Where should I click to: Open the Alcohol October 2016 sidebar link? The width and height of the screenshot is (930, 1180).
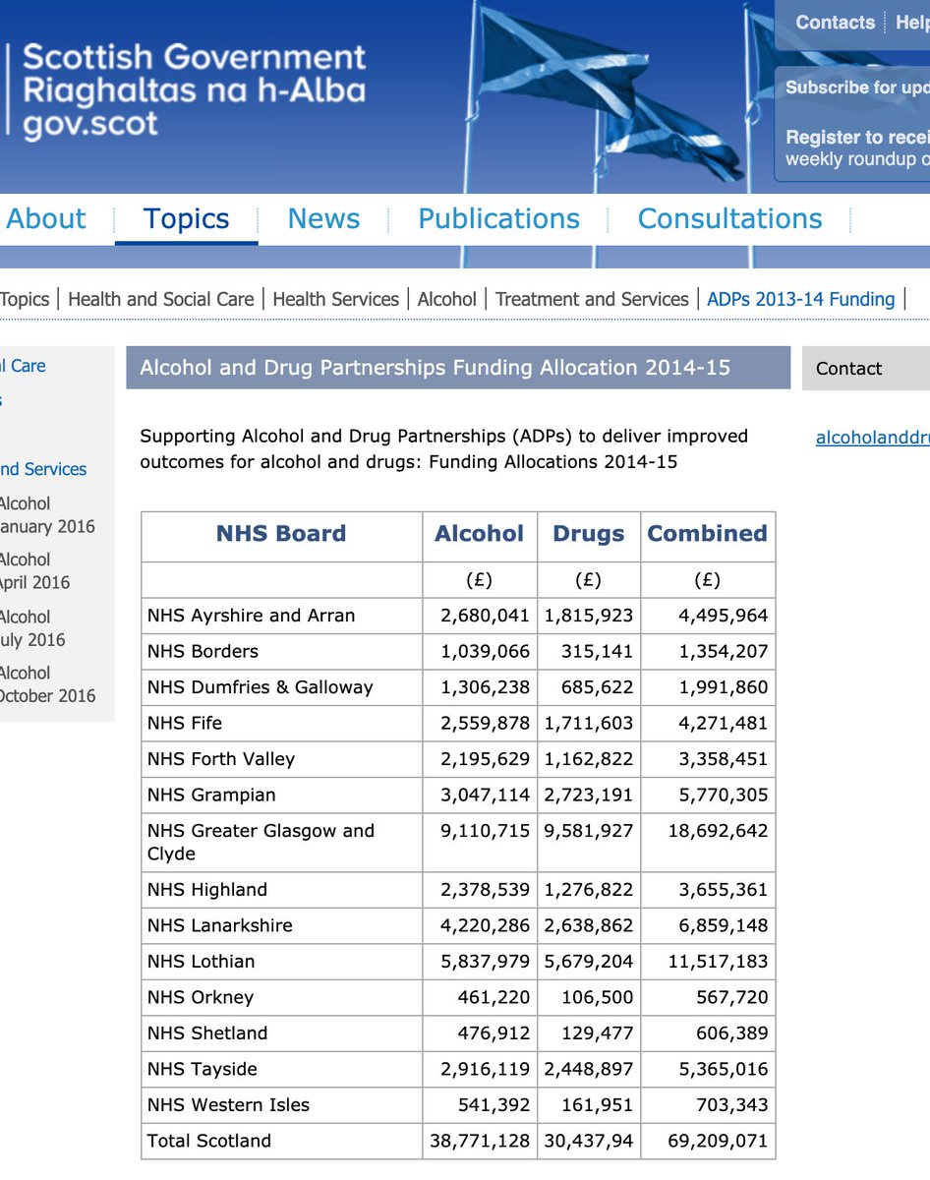click(x=48, y=684)
